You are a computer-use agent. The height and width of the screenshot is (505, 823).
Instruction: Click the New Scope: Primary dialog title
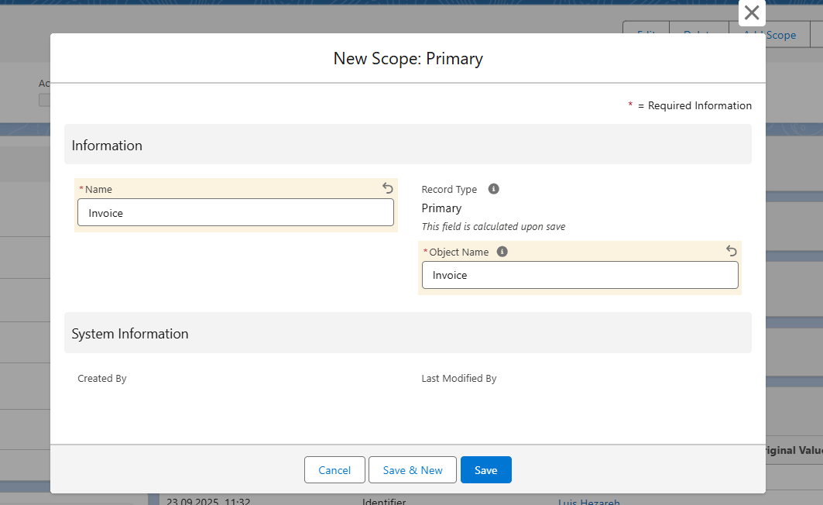pos(407,58)
